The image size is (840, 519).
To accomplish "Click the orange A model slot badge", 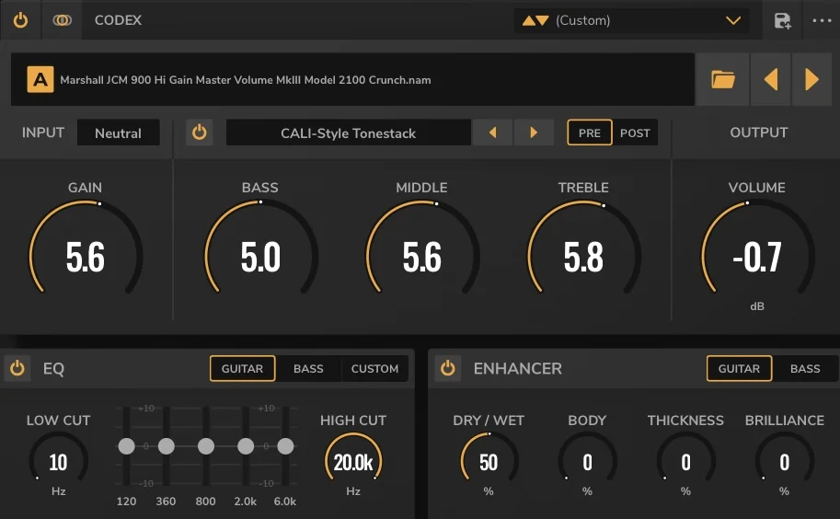I will [x=40, y=79].
